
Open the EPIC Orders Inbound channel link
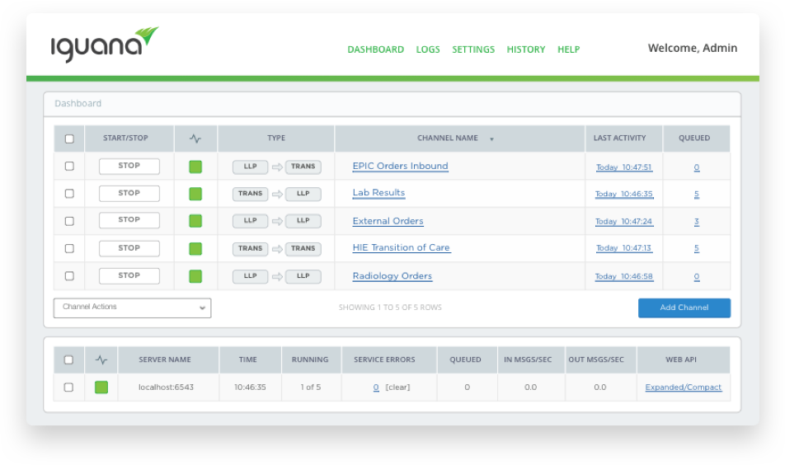(400, 167)
